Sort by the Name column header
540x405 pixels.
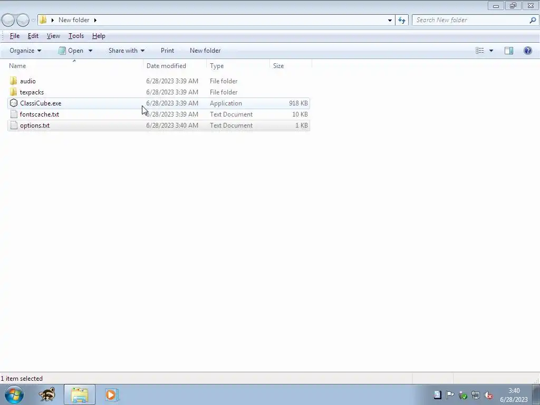coord(74,66)
